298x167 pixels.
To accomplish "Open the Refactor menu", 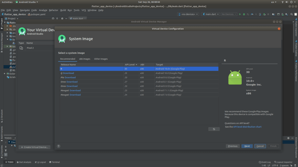I will [x=54, y=10].
